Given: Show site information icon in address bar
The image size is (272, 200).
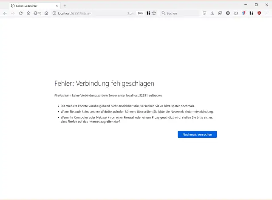Looking at the screenshot, I should [54, 13].
